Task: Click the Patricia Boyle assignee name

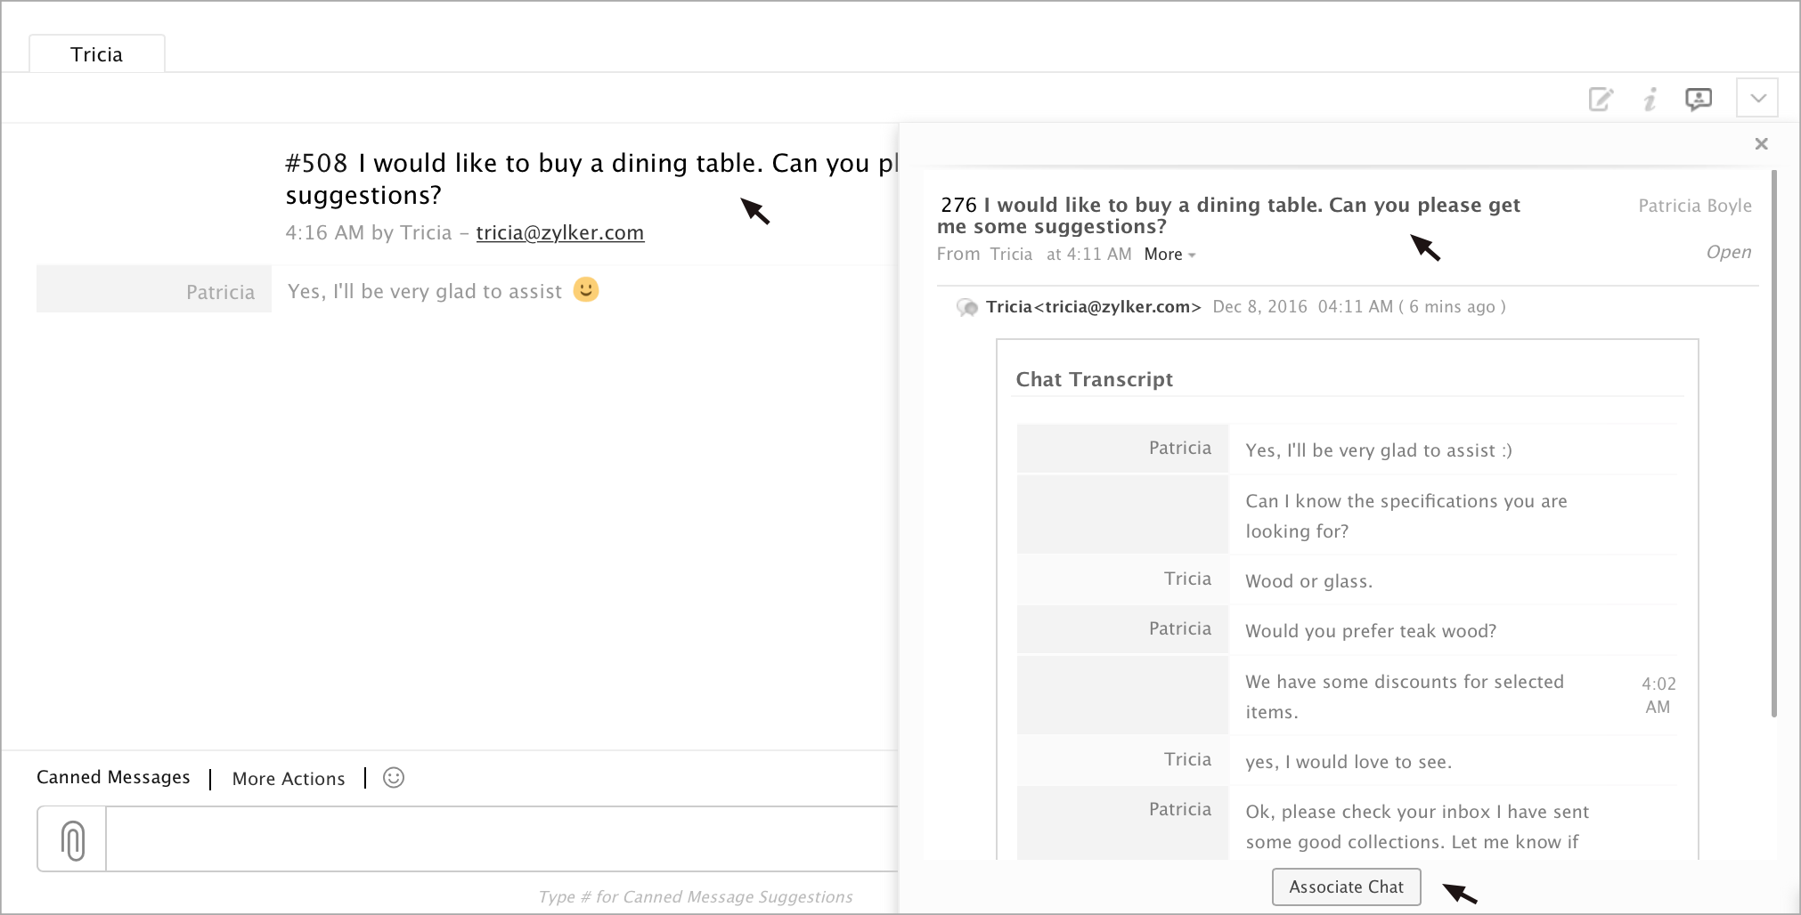Action: [1694, 206]
